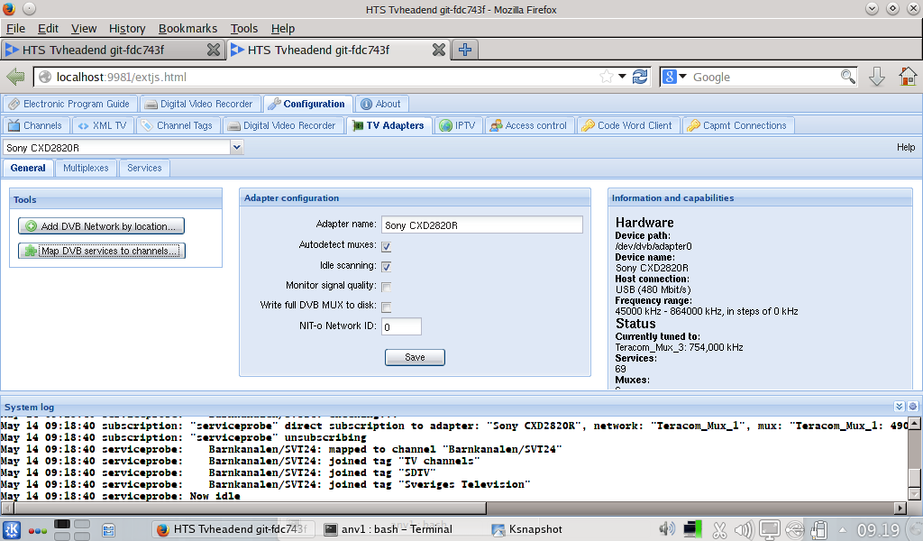
Task: Open the battery status tray icon
Action: point(819,530)
